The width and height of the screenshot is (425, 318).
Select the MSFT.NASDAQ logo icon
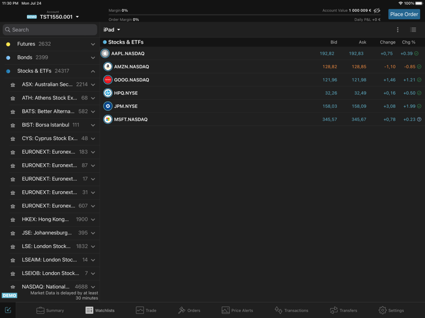pyautogui.click(x=108, y=120)
